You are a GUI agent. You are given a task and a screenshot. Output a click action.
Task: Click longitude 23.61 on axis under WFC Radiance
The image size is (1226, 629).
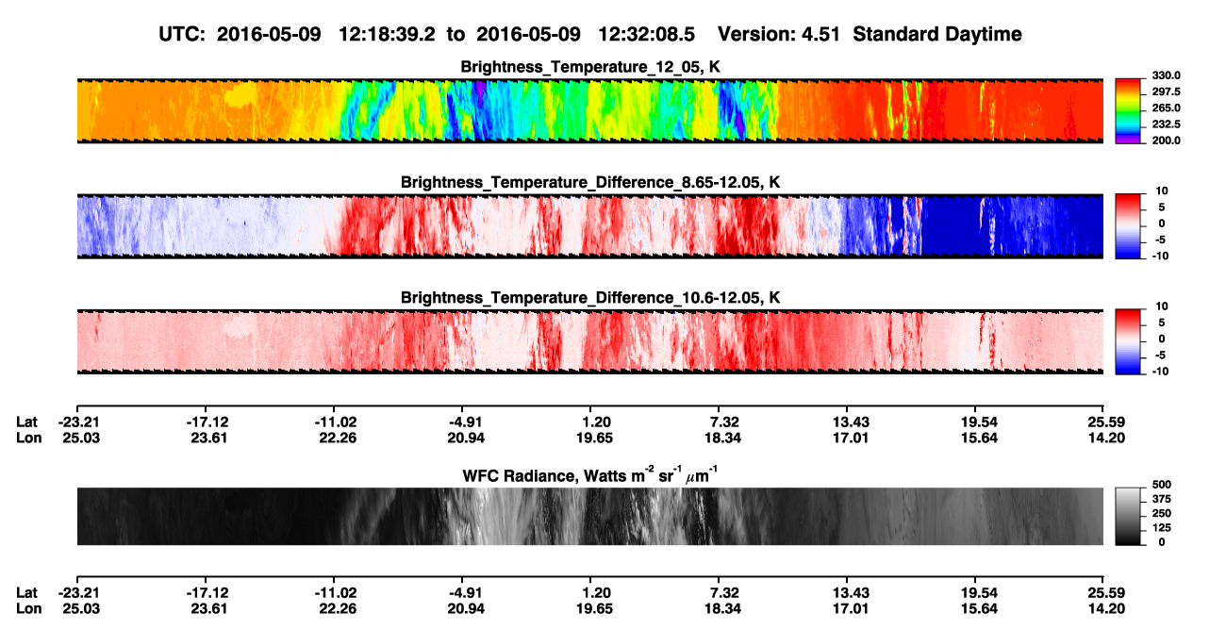coord(209,609)
